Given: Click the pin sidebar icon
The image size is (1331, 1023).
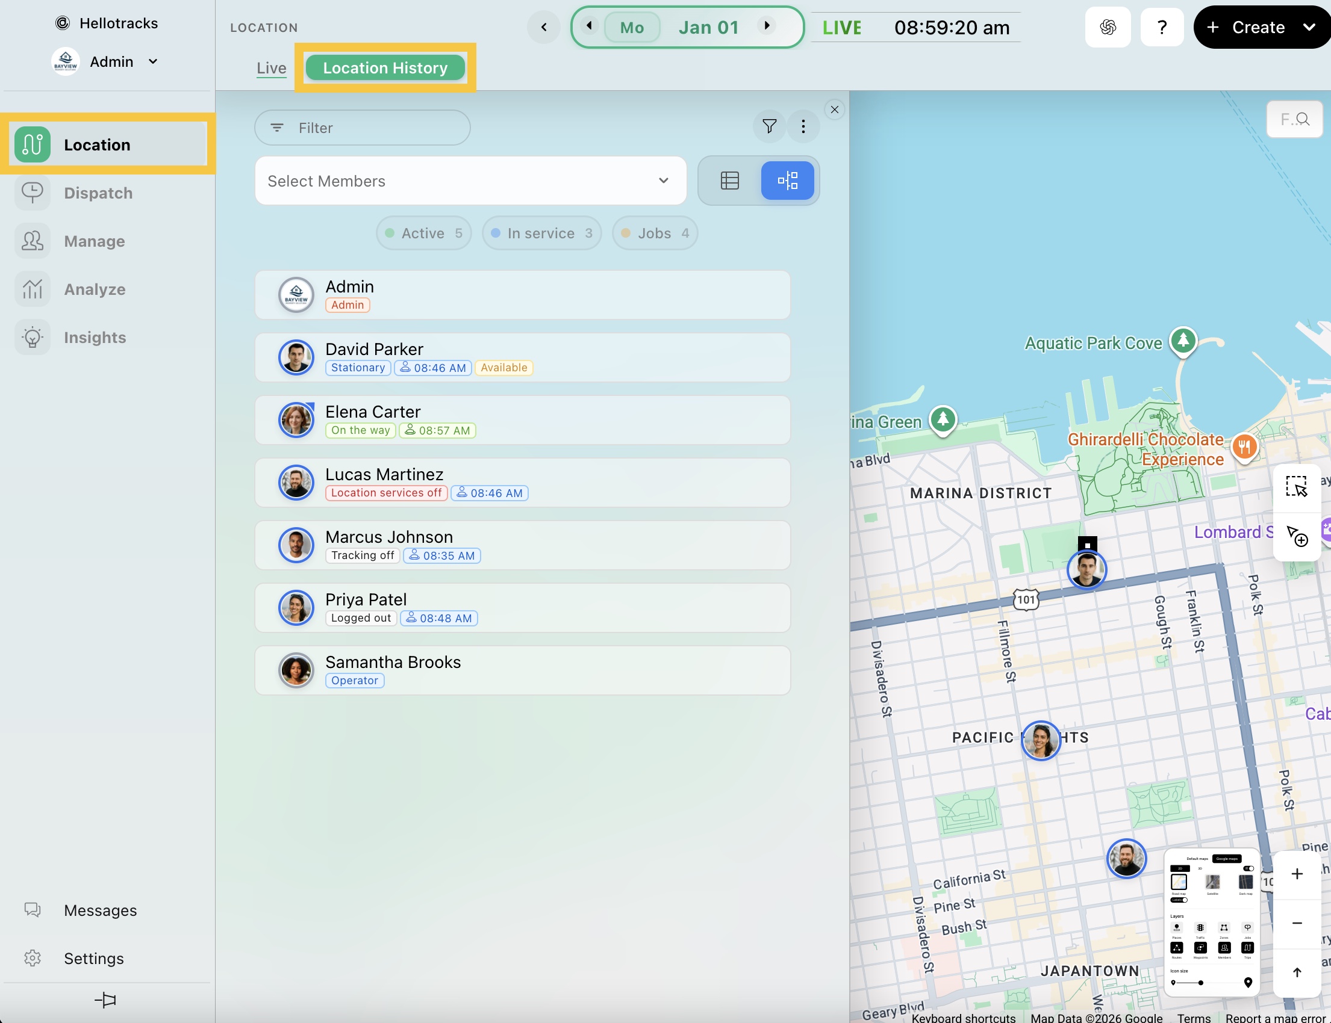Looking at the screenshot, I should [105, 1000].
